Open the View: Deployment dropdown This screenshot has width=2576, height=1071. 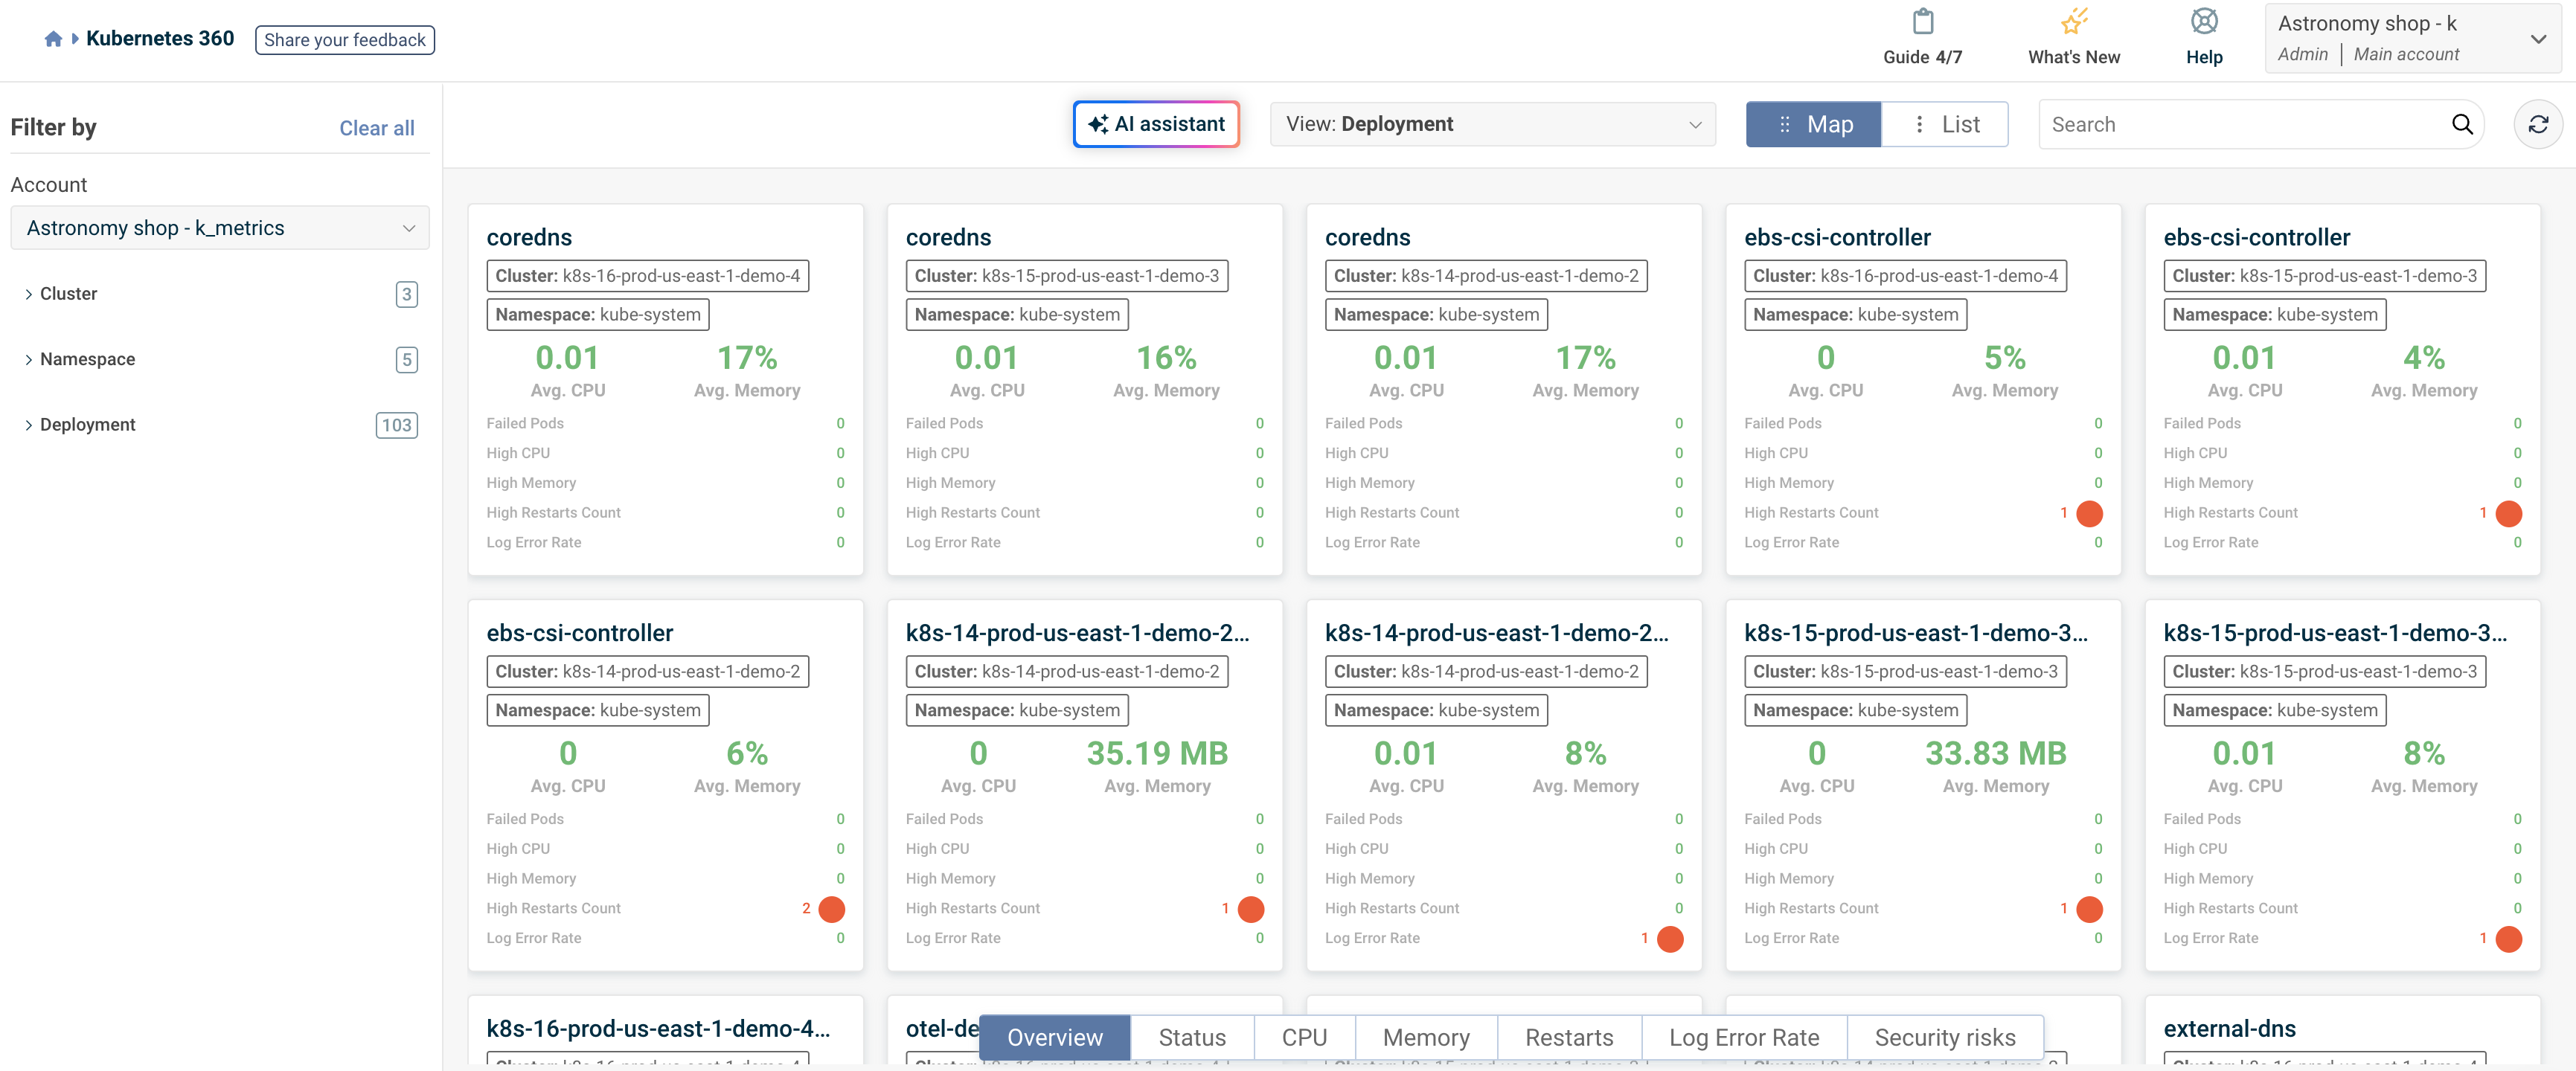(x=1492, y=124)
